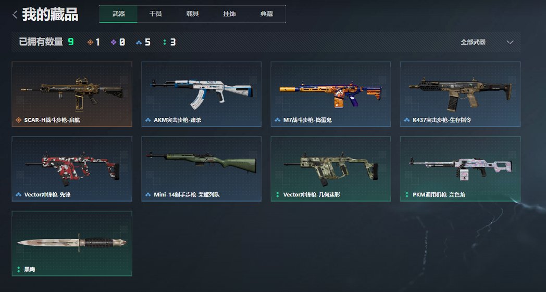The height and width of the screenshot is (292, 546).
Task: Open the 载具 tab
Action: pyautogui.click(x=192, y=14)
